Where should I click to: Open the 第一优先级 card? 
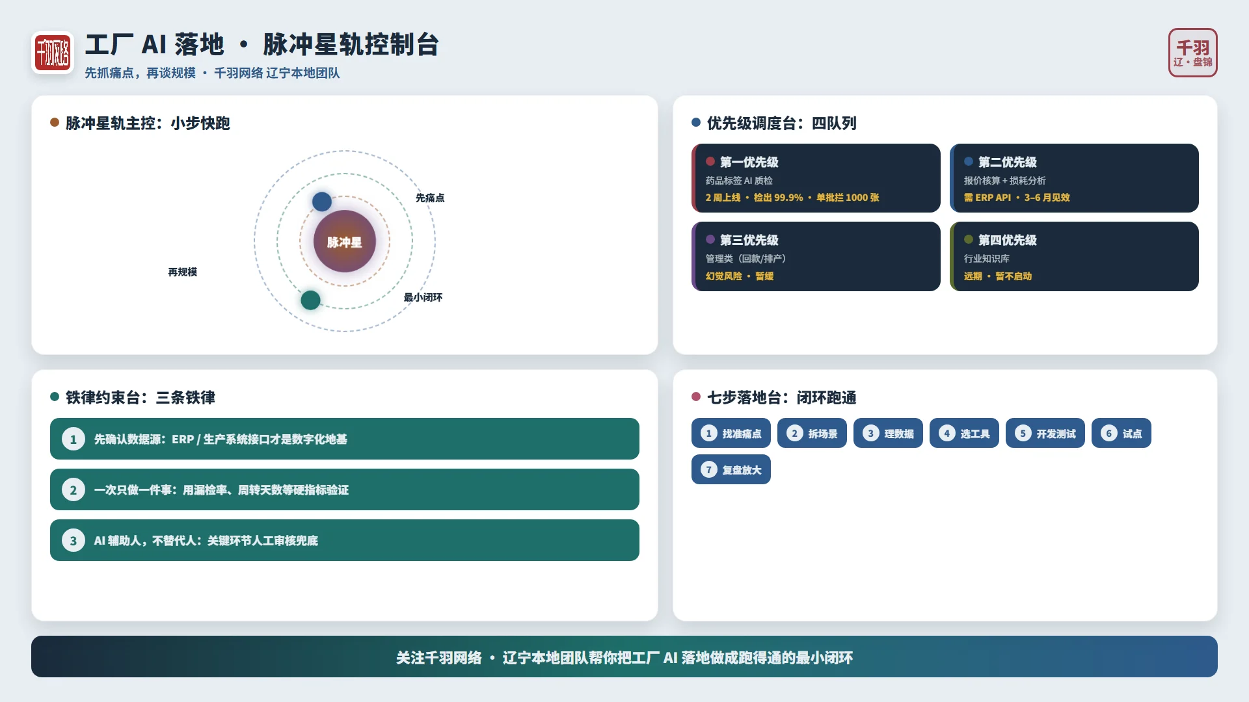click(x=816, y=178)
